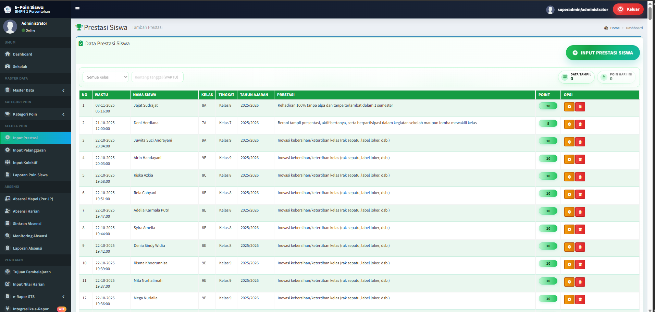The height and width of the screenshot is (312, 655).
Task: Click the Rentang Tanggal date range field
Action: tap(157, 77)
